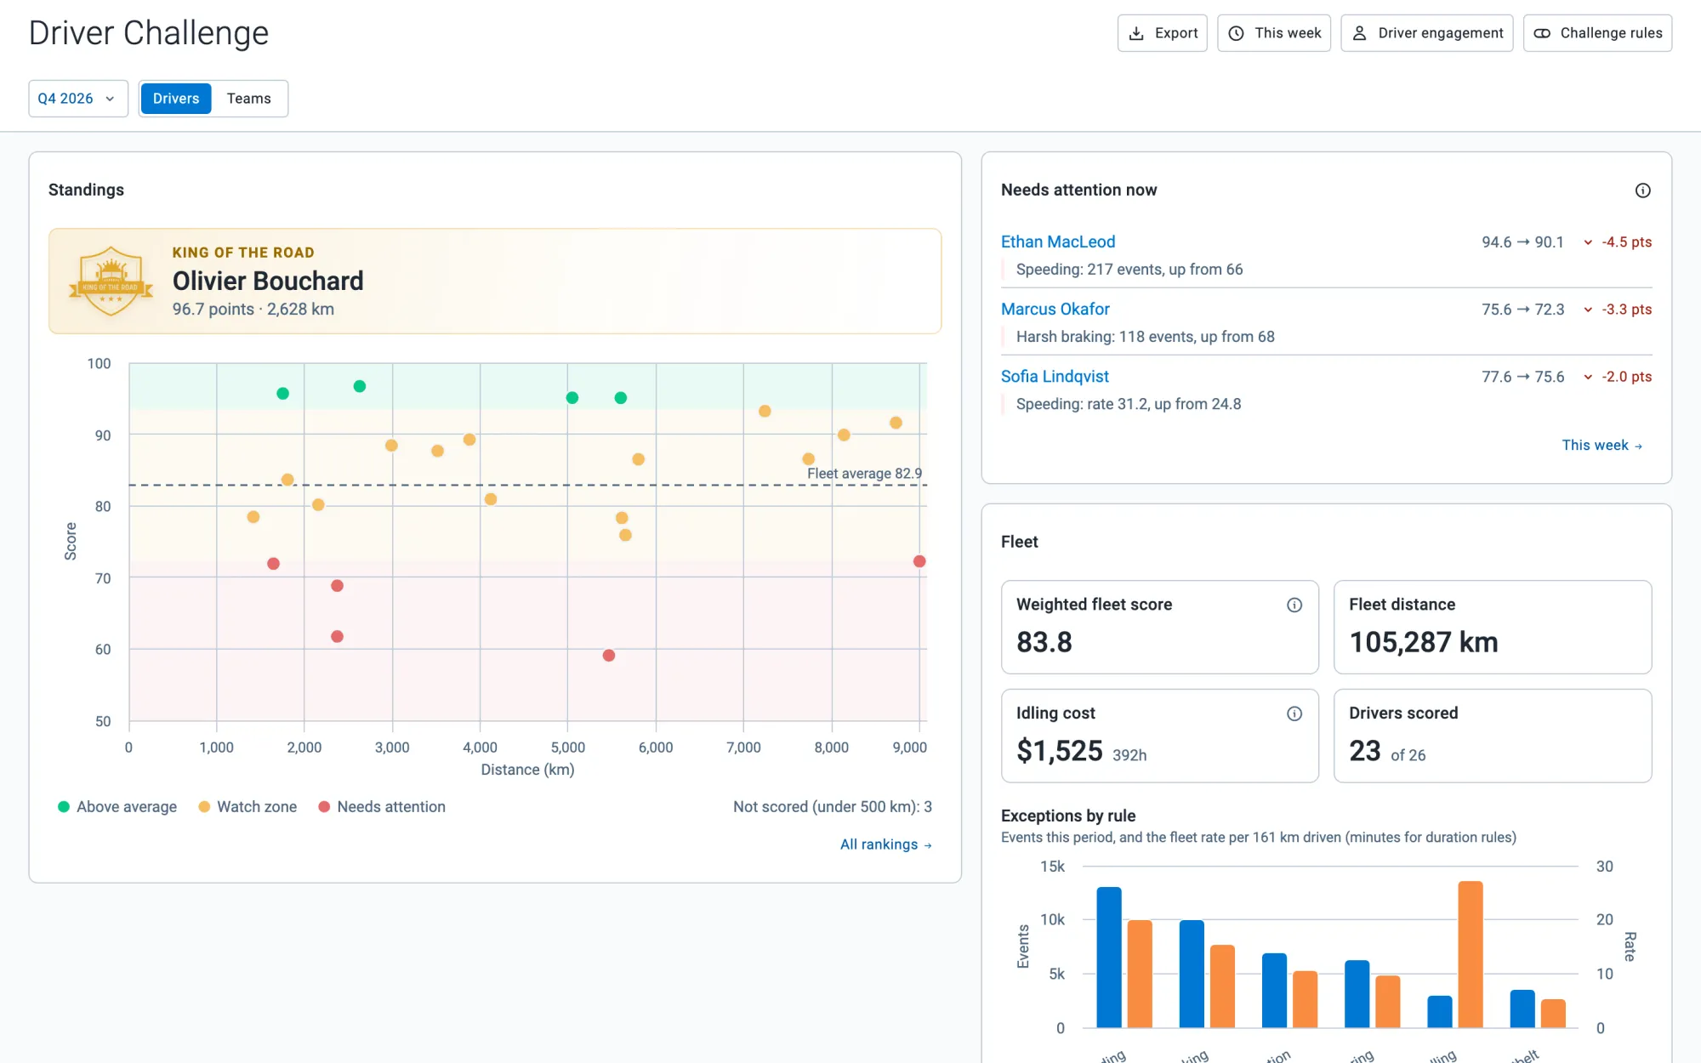
Task: Open the info icon in Needs attention now
Action: click(x=1643, y=190)
